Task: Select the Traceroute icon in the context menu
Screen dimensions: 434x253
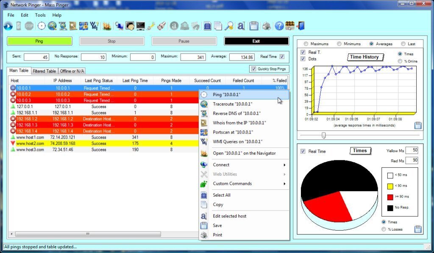Action: pos(204,104)
